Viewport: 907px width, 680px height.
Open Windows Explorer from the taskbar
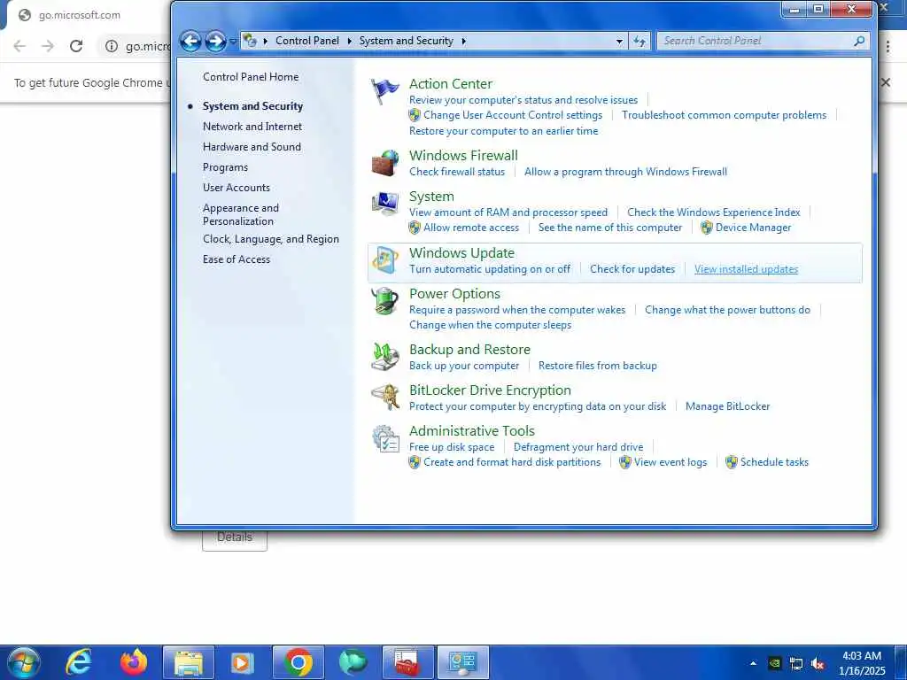(x=189, y=662)
